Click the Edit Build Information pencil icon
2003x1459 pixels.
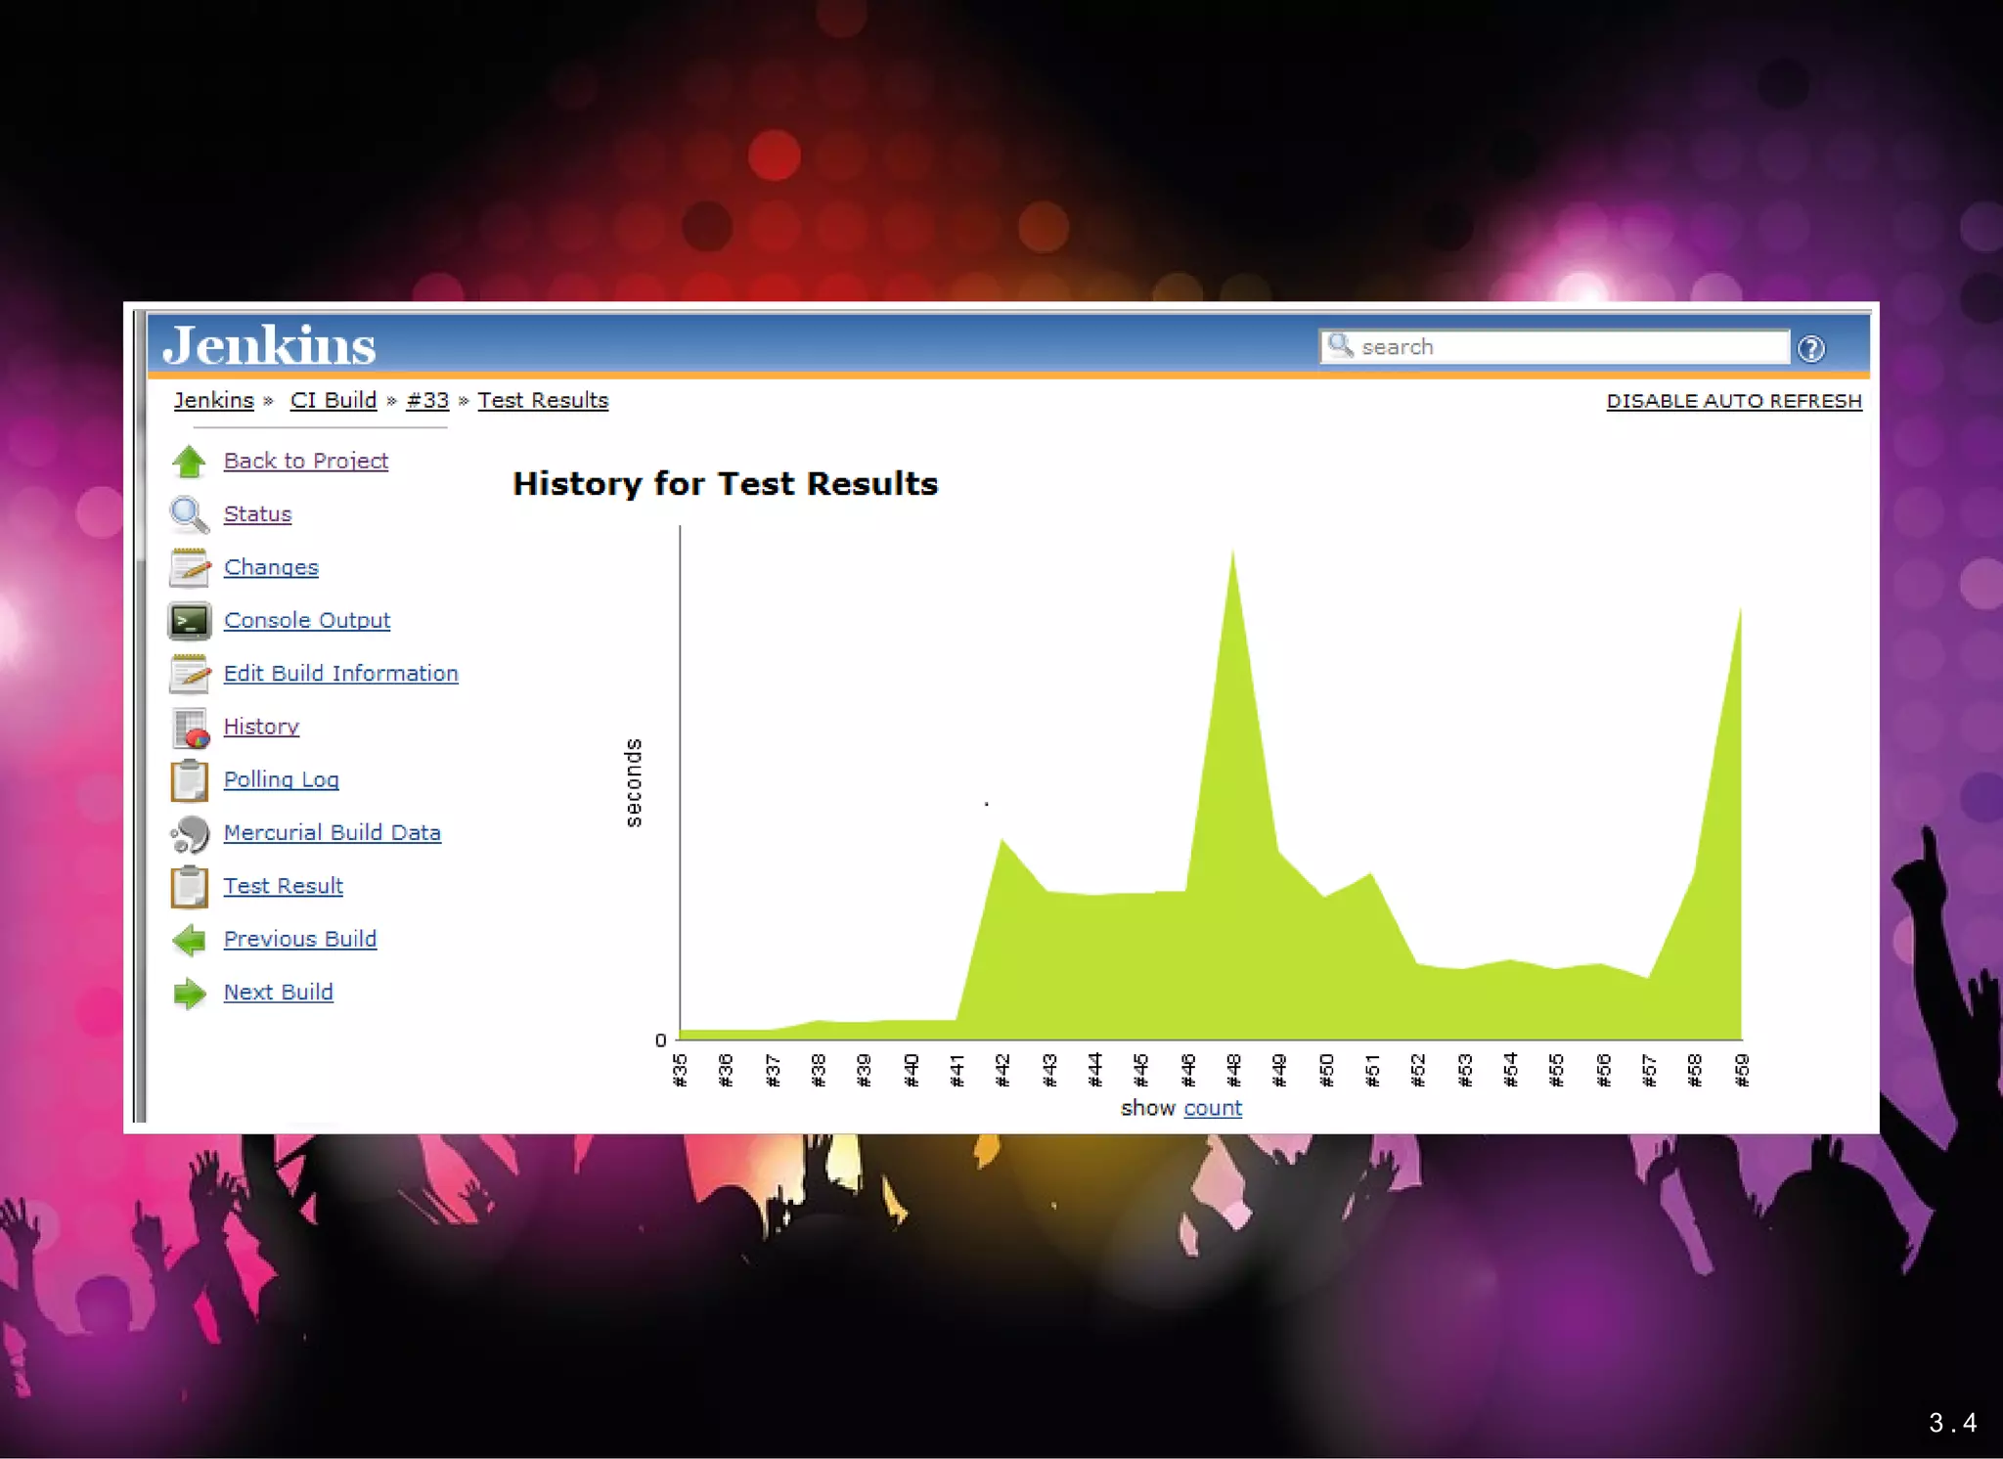[x=189, y=674]
